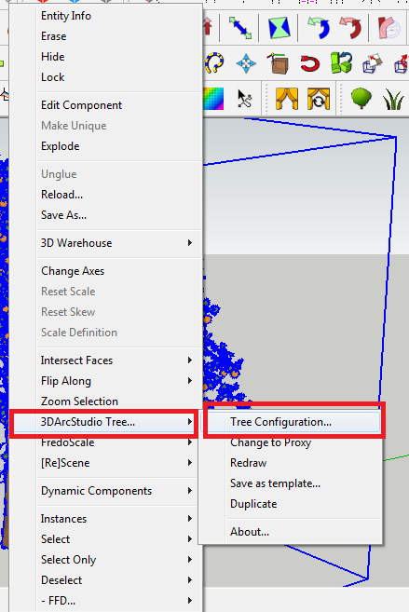Click Hide in the context menu
This screenshot has width=409, height=612.
coord(118,57)
